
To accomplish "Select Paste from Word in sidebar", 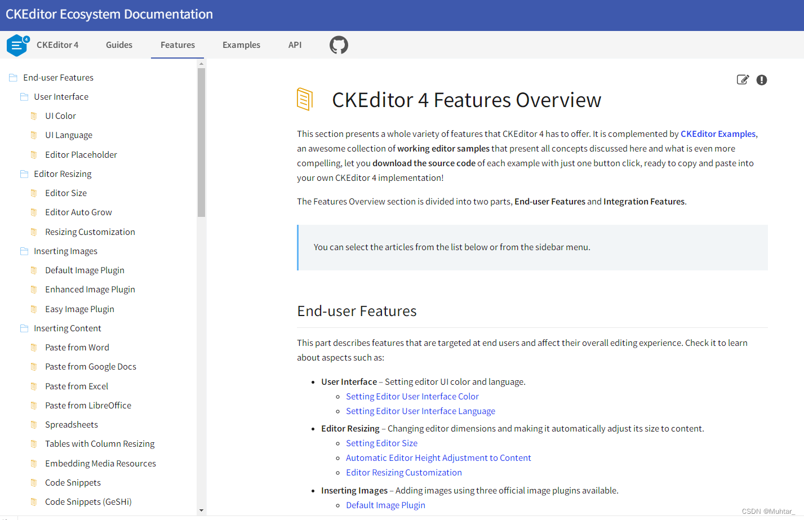I will (x=77, y=348).
